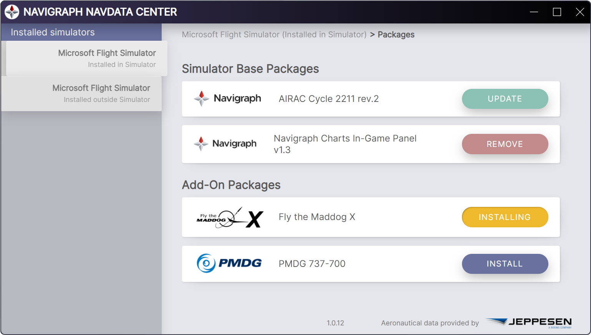The image size is (591, 335).
Task: Close the Navigraph Navdata Center window
Action: point(580,12)
